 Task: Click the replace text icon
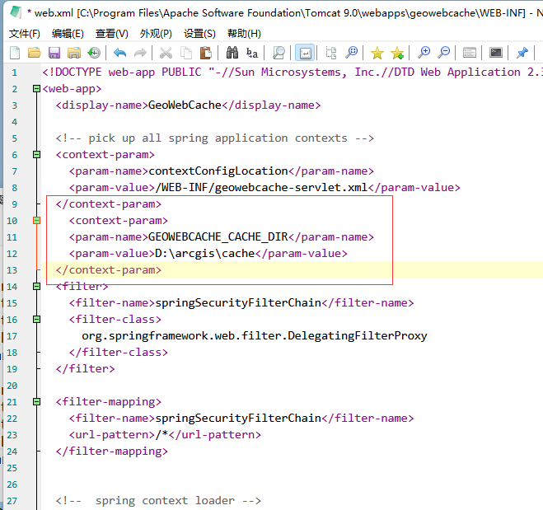pos(252,53)
